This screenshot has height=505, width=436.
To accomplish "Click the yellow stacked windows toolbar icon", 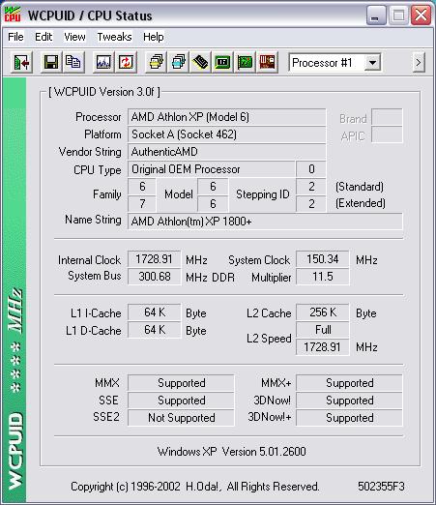I will coord(156,62).
